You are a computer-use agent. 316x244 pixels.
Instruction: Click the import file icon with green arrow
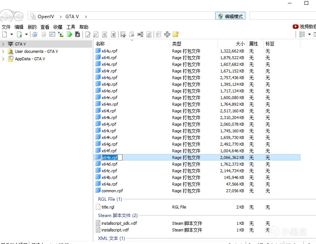19,34
